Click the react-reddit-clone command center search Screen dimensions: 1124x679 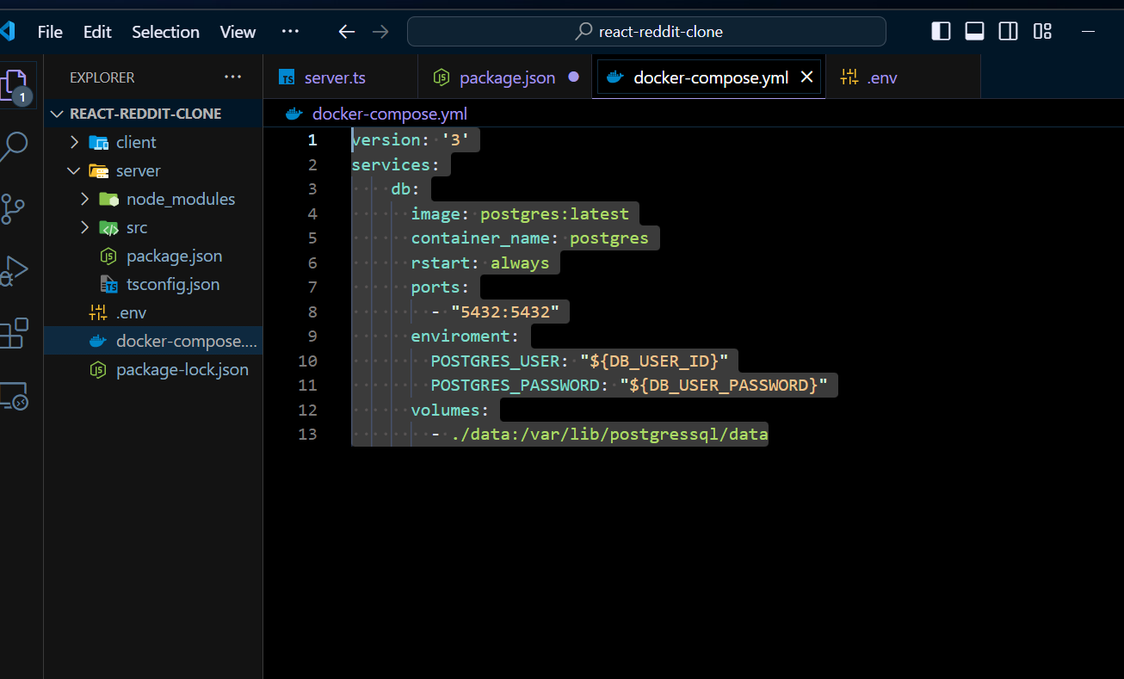646,32
